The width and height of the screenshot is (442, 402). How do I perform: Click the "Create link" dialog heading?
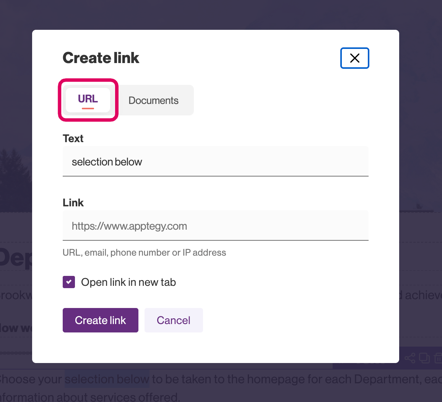[x=101, y=58]
